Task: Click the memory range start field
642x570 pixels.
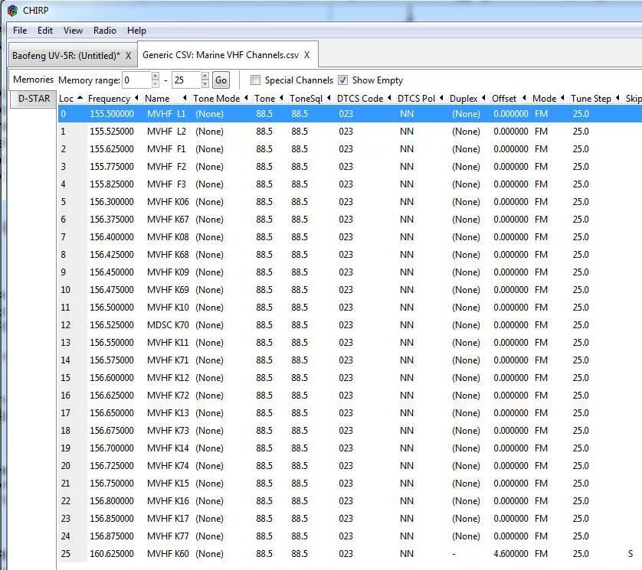Action: coord(137,80)
